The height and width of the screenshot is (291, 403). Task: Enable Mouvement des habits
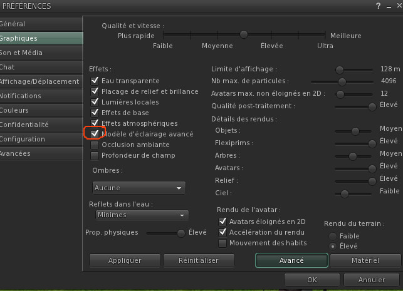(222, 243)
